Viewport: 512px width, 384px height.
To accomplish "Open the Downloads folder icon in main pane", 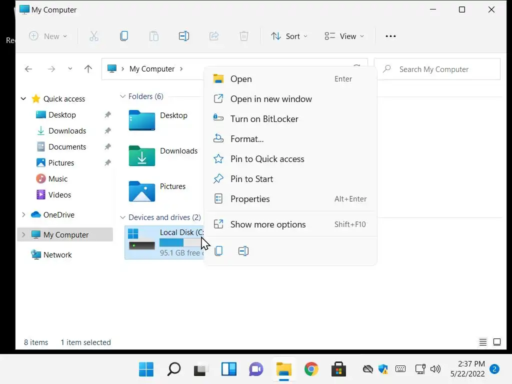I will click(x=141, y=156).
